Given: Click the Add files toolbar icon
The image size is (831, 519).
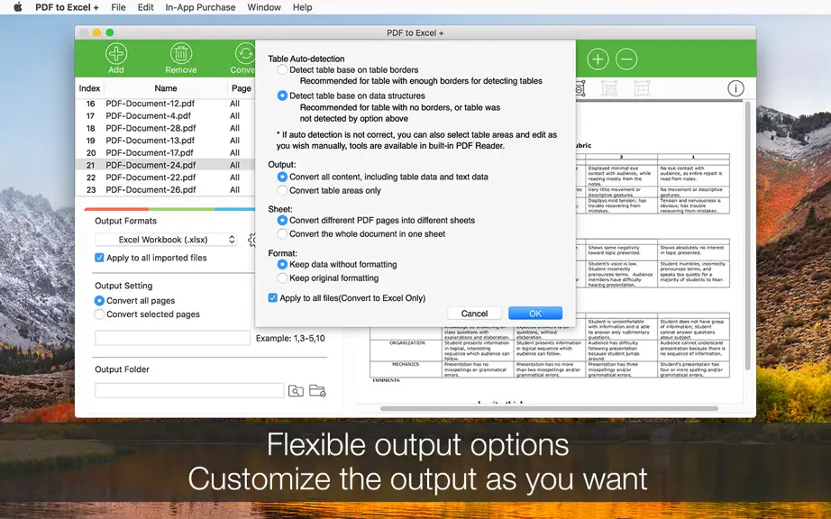Looking at the screenshot, I should click(x=116, y=53).
